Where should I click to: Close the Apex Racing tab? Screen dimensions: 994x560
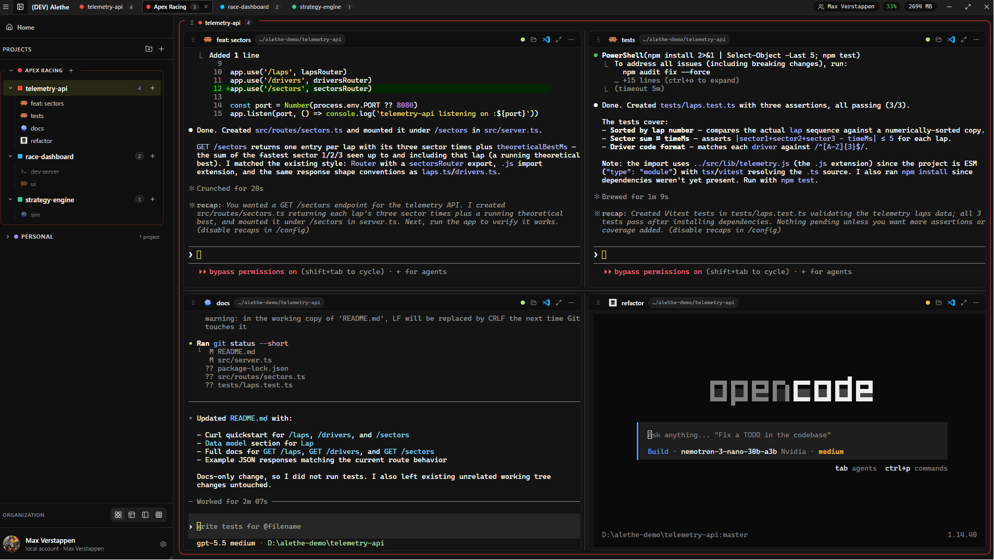point(206,7)
